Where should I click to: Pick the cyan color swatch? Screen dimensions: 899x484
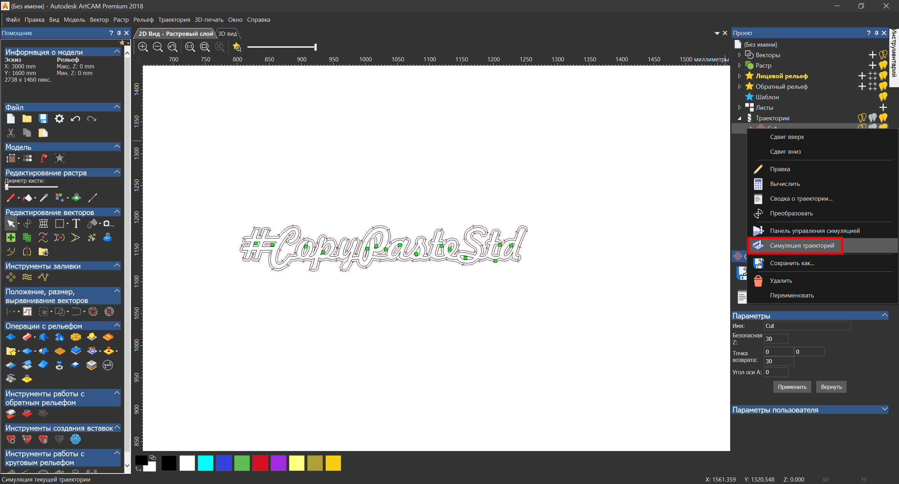coord(205,463)
